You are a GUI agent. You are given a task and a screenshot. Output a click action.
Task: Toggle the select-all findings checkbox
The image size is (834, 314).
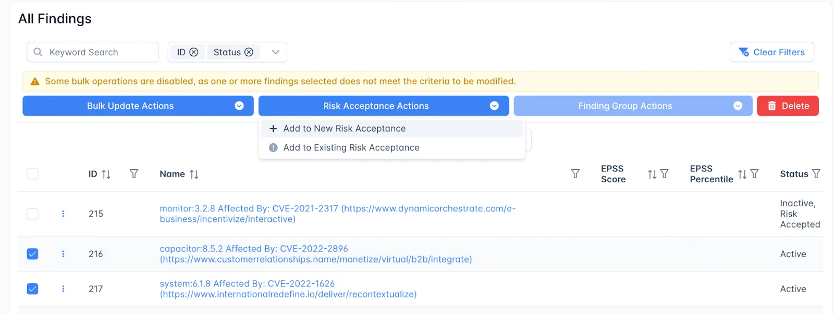coord(32,174)
